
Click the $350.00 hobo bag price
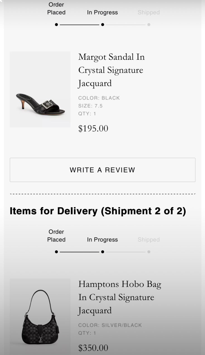[93, 348]
